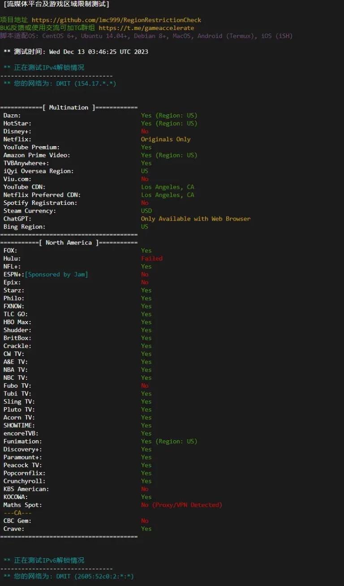Screen dimensions: 344x586
Task: Click the Peacock TV label
Action: (23, 465)
